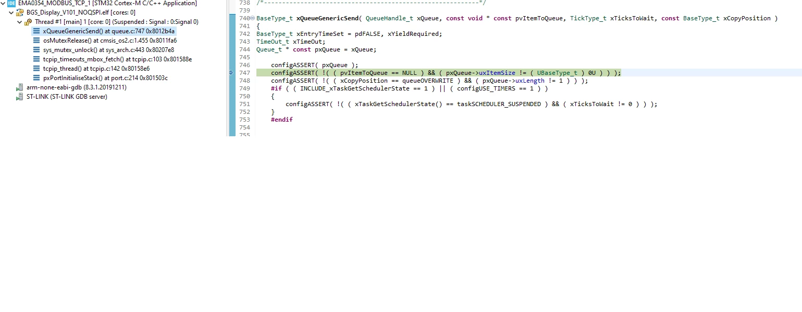
Task: Click the osMutexRelease stack frame icon
Action: tap(36, 41)
